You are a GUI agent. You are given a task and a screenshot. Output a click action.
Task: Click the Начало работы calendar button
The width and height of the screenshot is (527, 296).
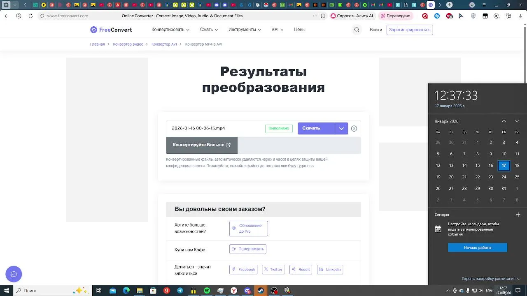click(478, 247)
